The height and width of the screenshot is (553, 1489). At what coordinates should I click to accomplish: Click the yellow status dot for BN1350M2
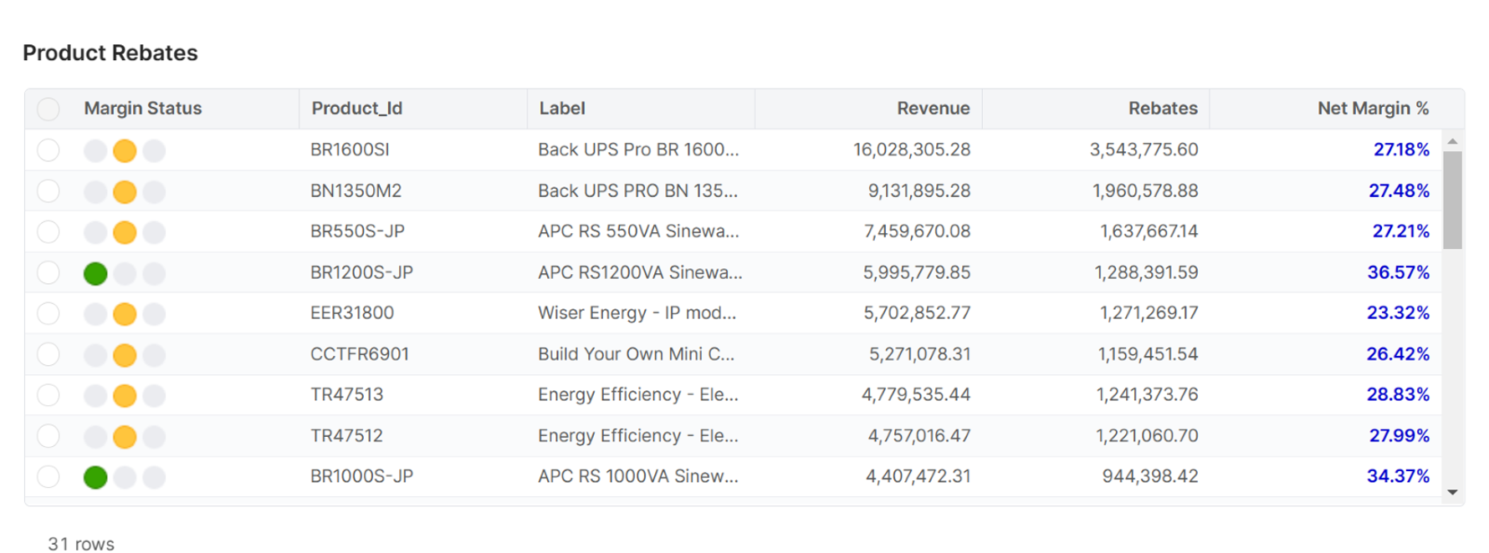click(125, 191)
